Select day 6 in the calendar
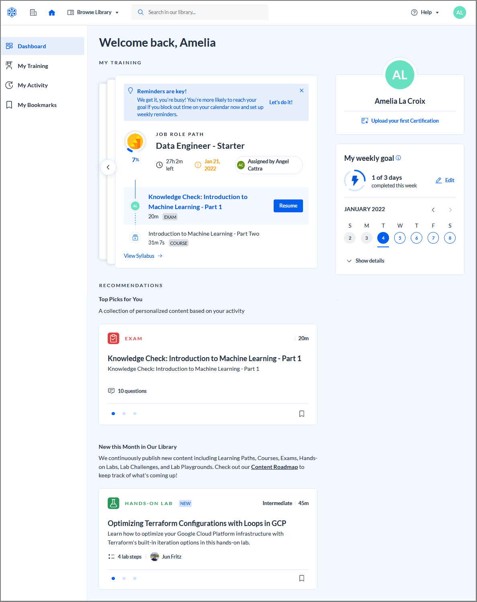This screenshot has height=602, width=477. pyautogui.click(x=417, y=238)
